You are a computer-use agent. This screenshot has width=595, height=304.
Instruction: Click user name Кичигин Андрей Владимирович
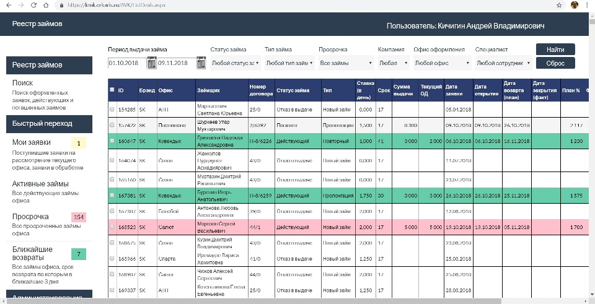(491, 26)
